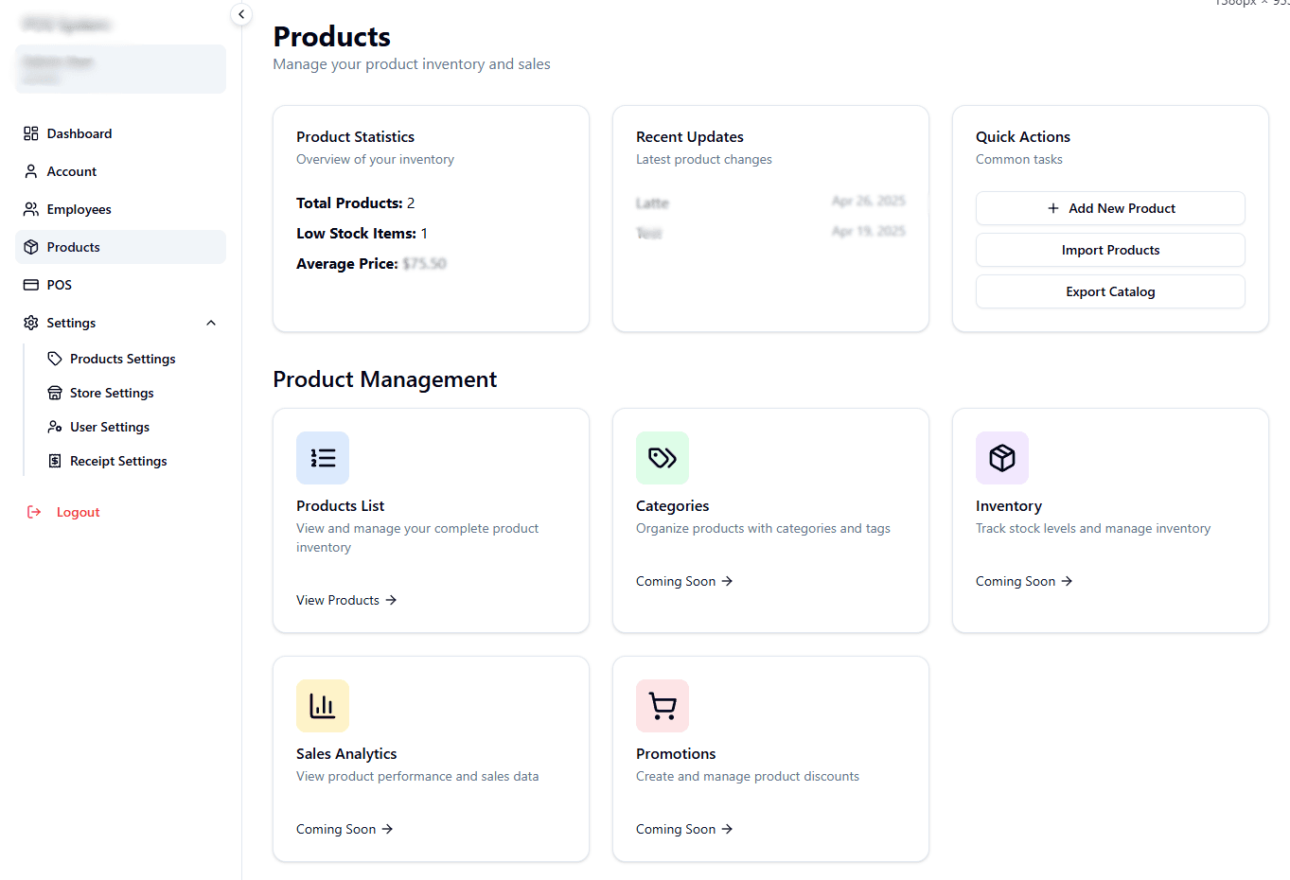Viewport: 1290px width, 880px height.
Task: Open the Dashboard page
Action: click(80, 133)
